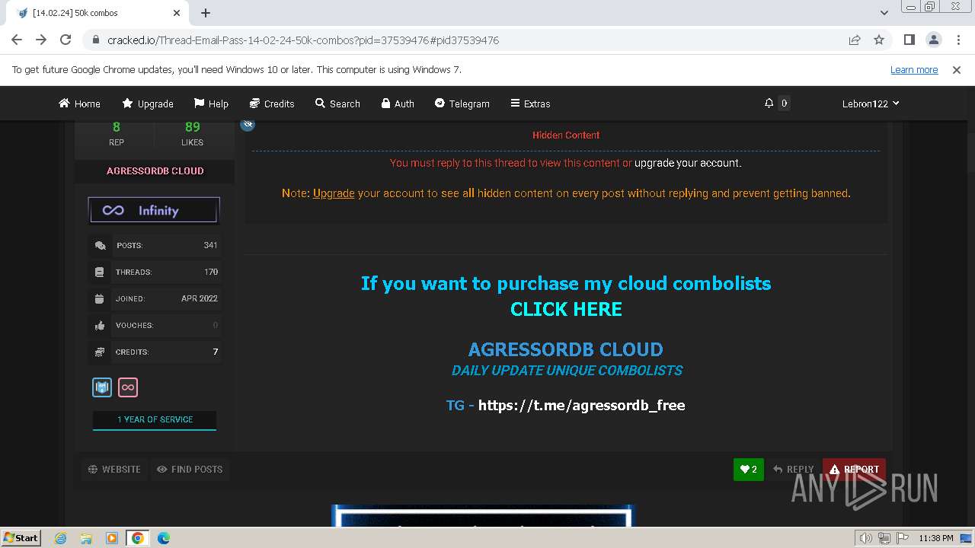Screen dimensions: 975x548
Task: Click the THREADS count row
Action: click(155, 272)
